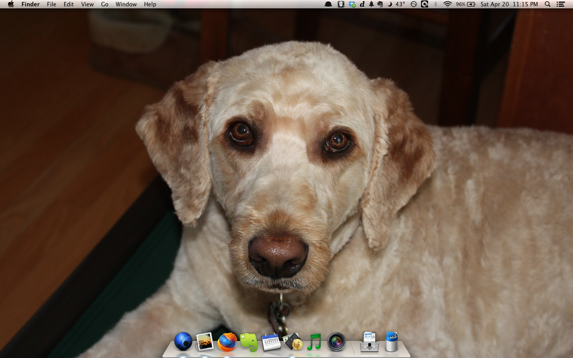The height and width of the screenshot is (358, 573).
Task: Open the Go menu
Action: pyautogui.click(x=105, y=4)
